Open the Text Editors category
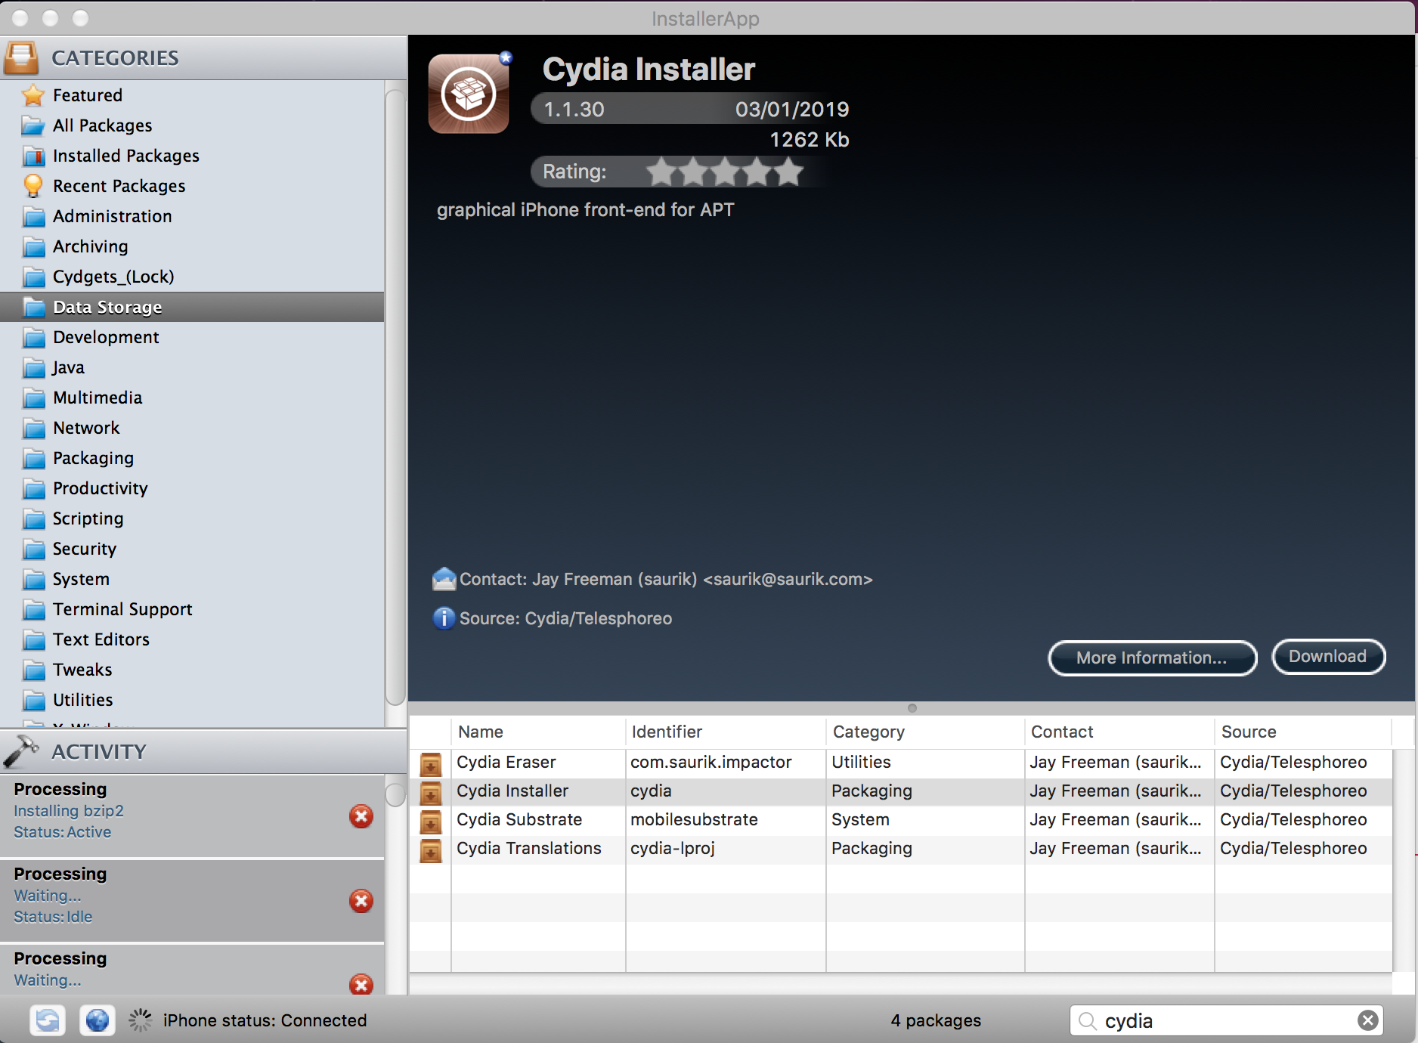 [x=192, y=639]
